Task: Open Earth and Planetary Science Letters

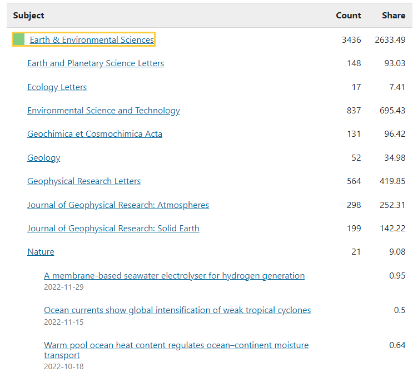Action: pyautogui.click(x=96, y=63)
